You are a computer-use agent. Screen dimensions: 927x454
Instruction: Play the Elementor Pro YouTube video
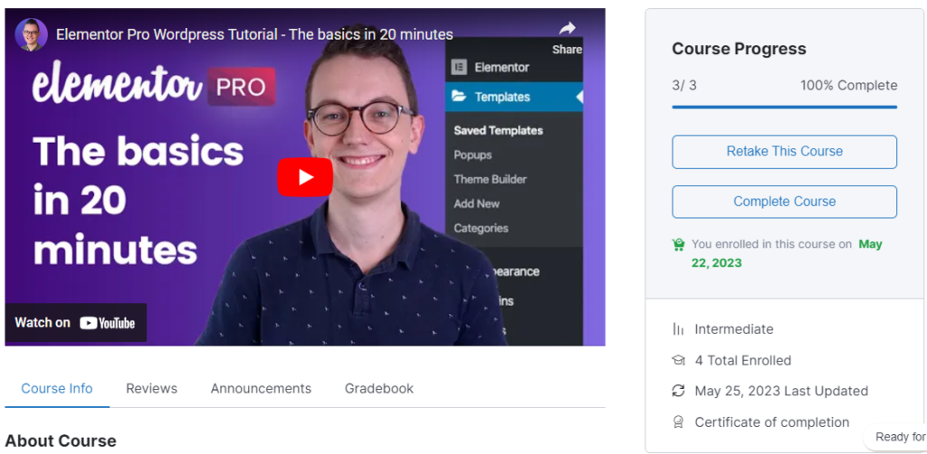[304, 177]
